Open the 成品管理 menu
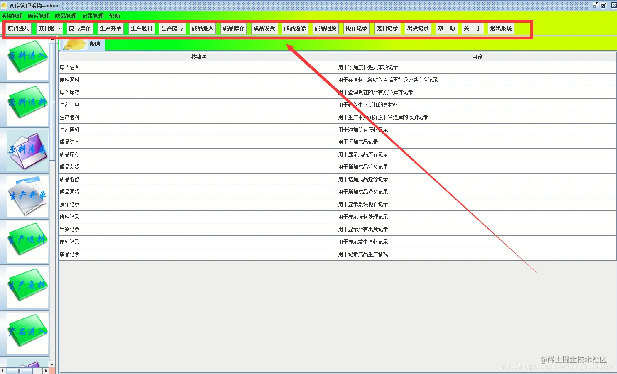617x374 pixels. (66, 16)
